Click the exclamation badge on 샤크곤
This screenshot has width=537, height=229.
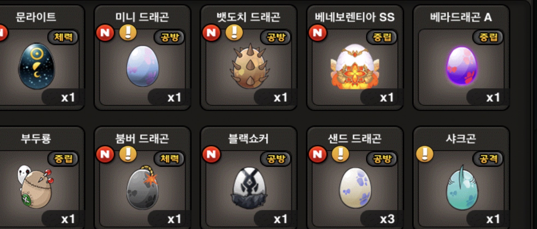pyautogui.click(x=425, y=154)
